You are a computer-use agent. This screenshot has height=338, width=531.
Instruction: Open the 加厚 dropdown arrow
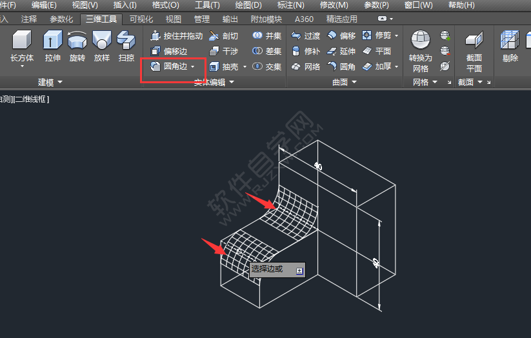[397, 66]
